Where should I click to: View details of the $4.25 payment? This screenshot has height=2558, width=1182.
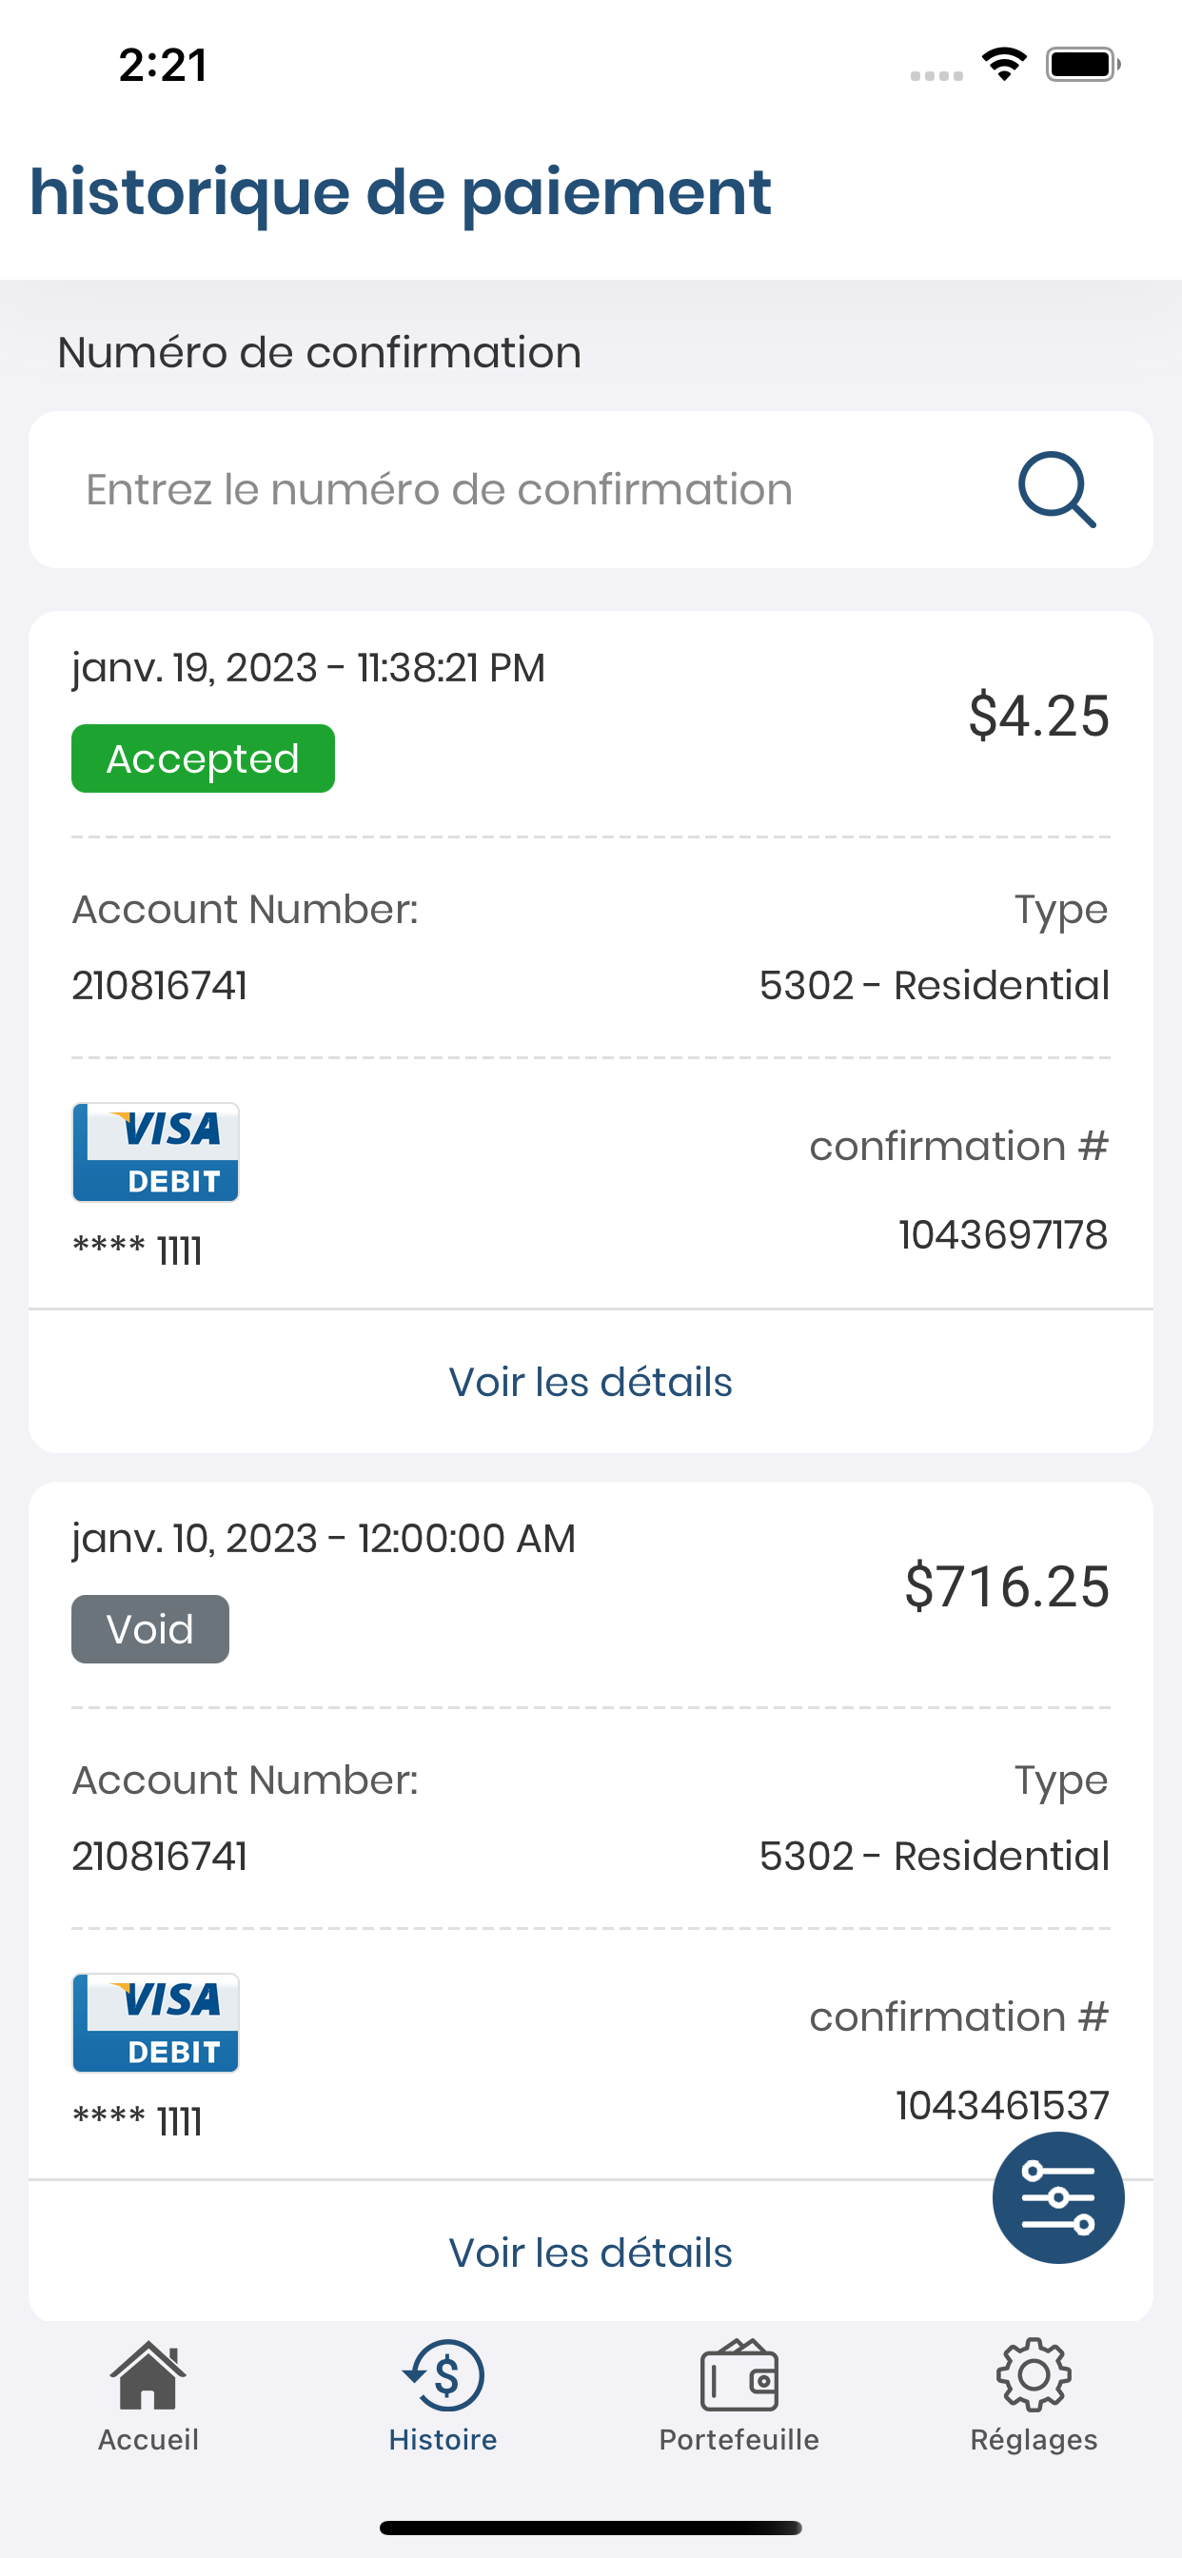pyautogui.click(x=590, y=1381)
